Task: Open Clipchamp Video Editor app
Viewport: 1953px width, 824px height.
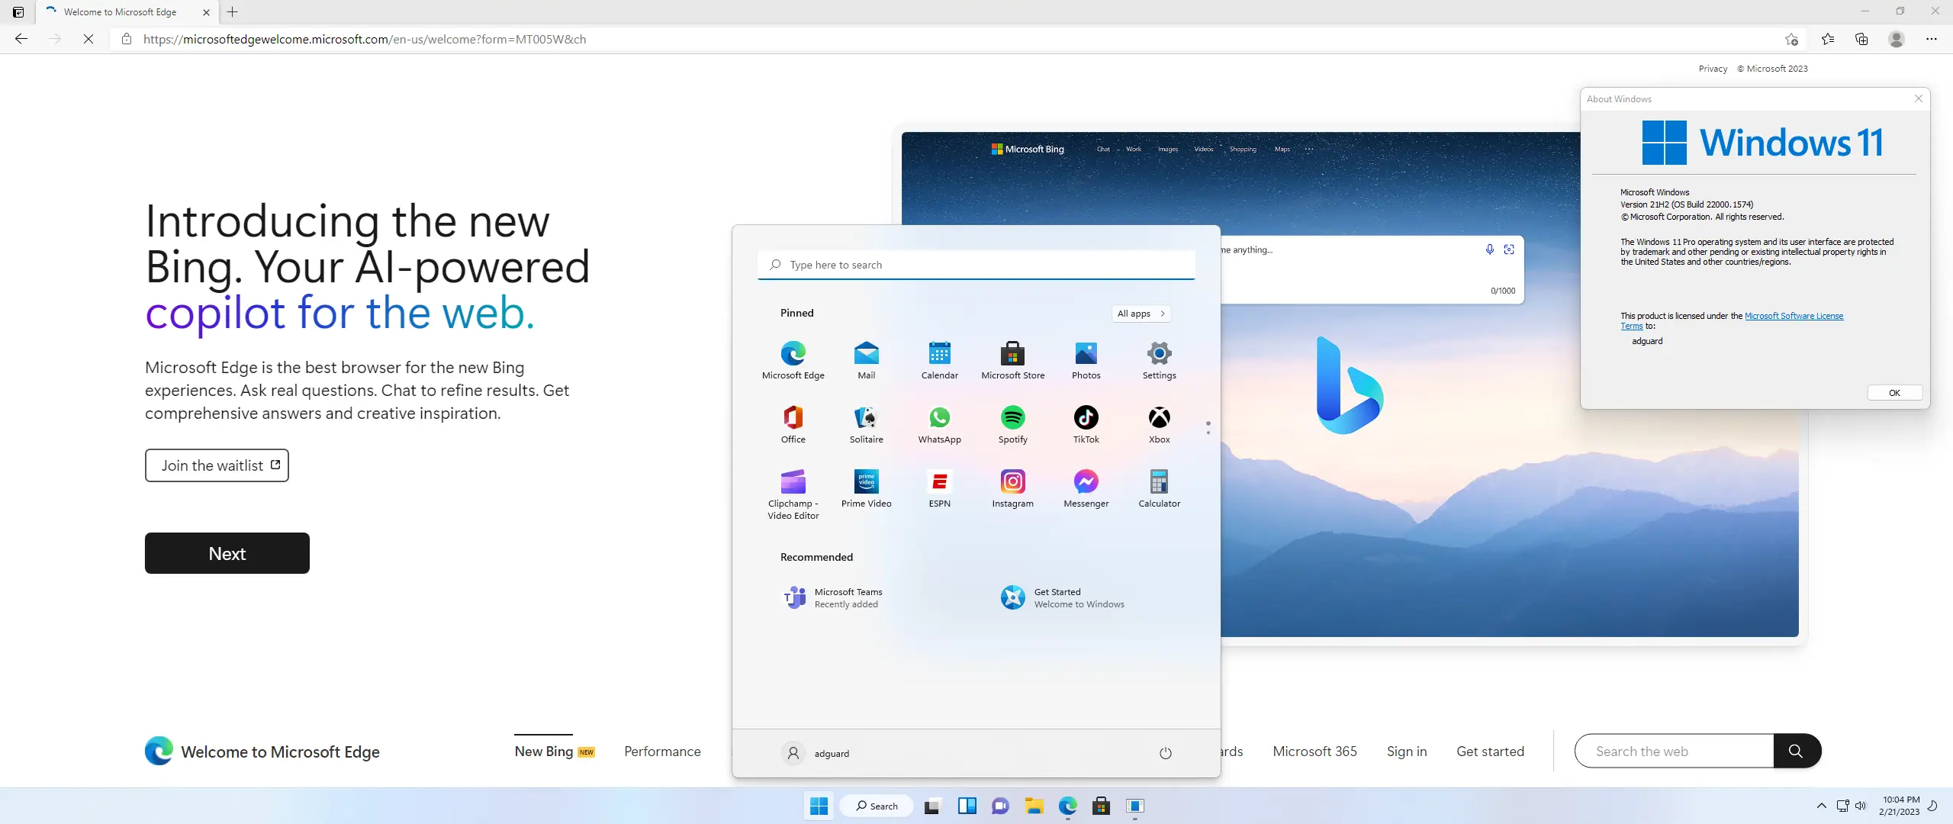Action: (793, 492)
